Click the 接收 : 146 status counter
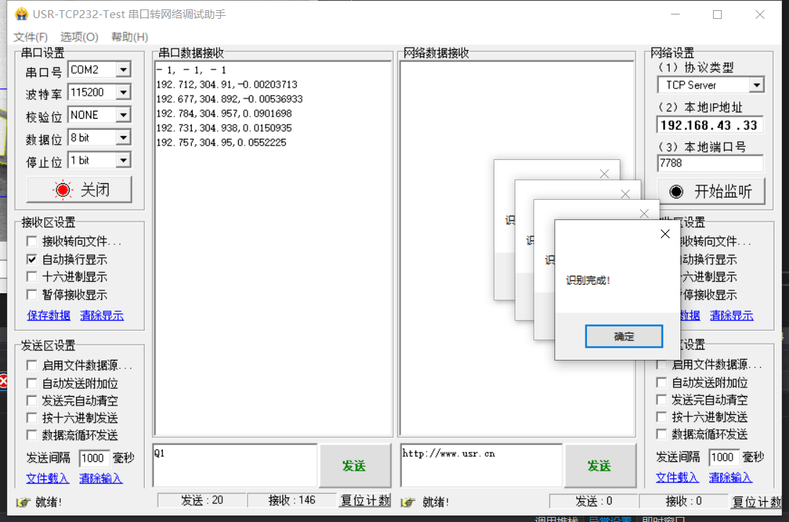 click(x=292, y=500)
